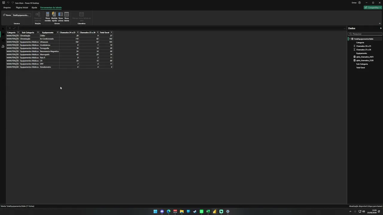The height and width of the screenshot is (215, 383).
Task: Click the measure icon of qtde_chamados_2526
Action: pyautogui.click(x=355, y=60)
